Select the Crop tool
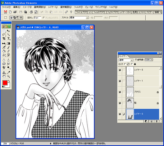Viewport: 164px width, 146px height. [4, 38]
